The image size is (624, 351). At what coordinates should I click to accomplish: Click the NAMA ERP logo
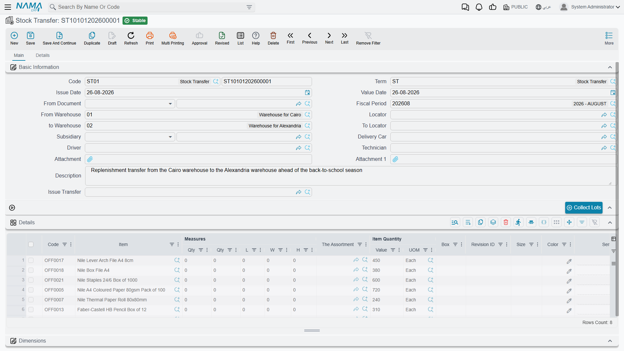pyautogui.click(x=29, y=7)
